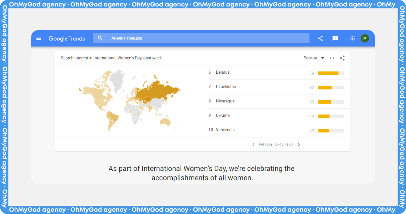
Task: Open the user account avatar
Action: pos(365,38)
